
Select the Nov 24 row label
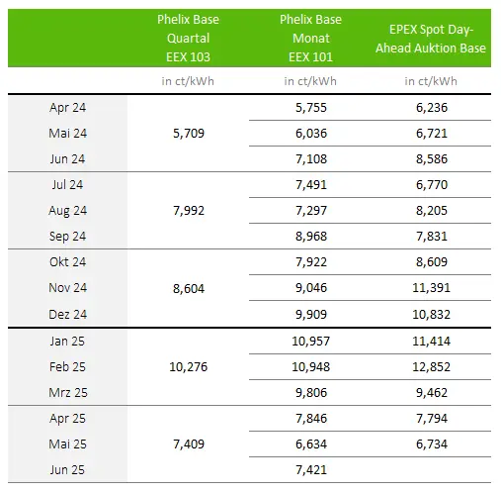coord(67,288)
